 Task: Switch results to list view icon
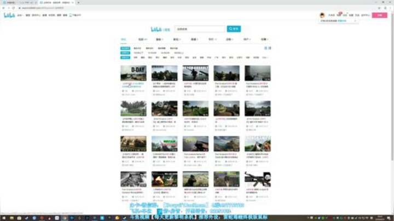point(270,48)
